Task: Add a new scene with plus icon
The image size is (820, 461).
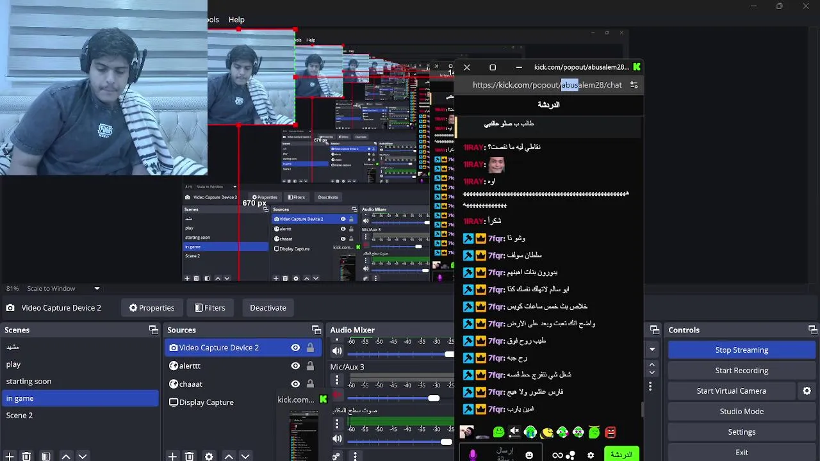Action: click(x=10, y=457)
